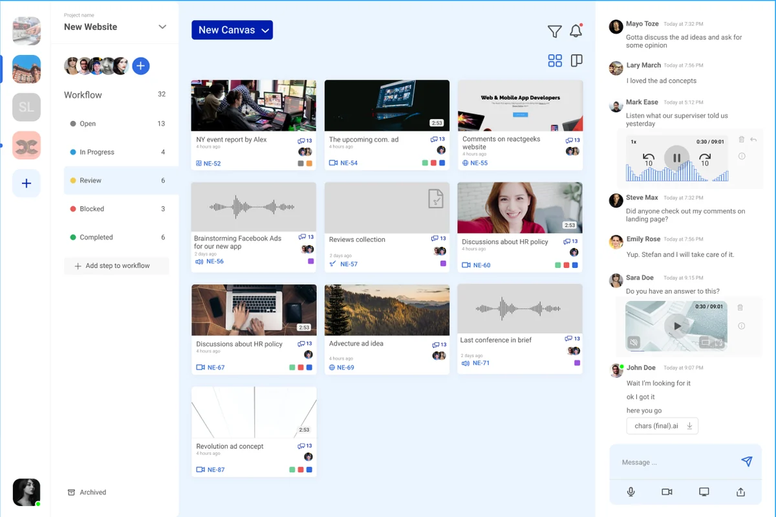Switch to grid view layout

[555, 61]
